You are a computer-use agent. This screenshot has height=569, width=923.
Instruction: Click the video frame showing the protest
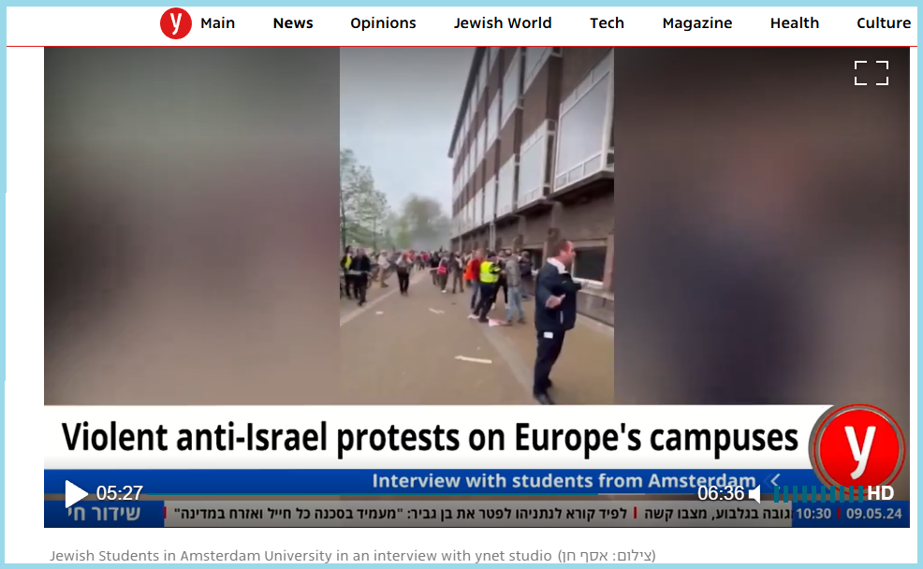click(476, 226)
